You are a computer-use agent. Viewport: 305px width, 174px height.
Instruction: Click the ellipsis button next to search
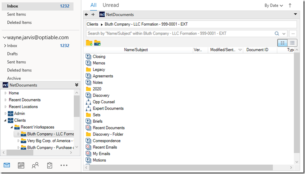click(293, 34)
